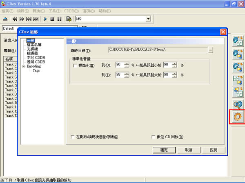
Task: Click the extract partial CD track icon
Action: click(x=238, y=68)
